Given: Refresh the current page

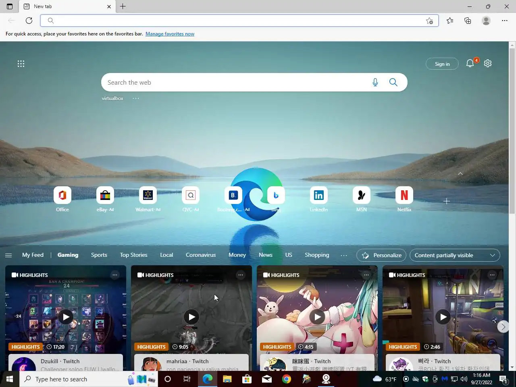Looking at the screenshot, I should (x=29, y=21).
